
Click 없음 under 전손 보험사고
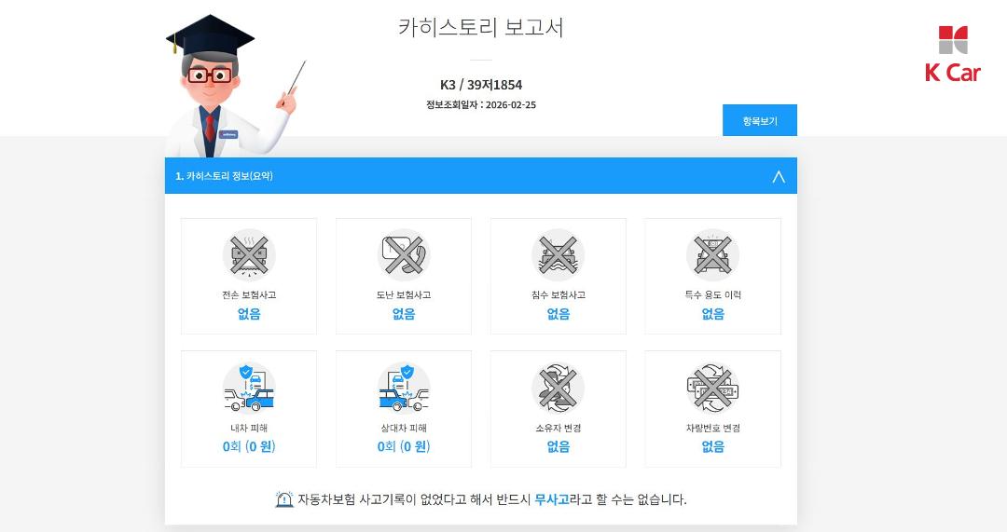tap(249, 314)
